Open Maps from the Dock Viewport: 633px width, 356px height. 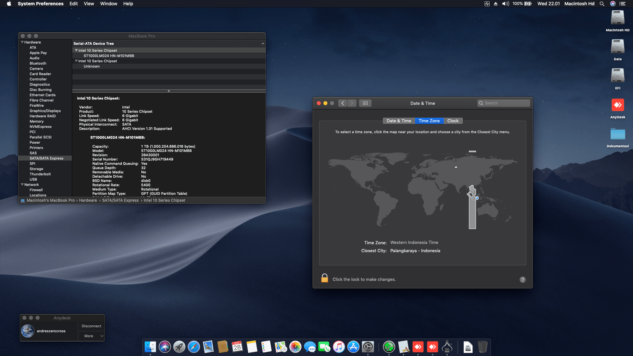tap(281, 347)
